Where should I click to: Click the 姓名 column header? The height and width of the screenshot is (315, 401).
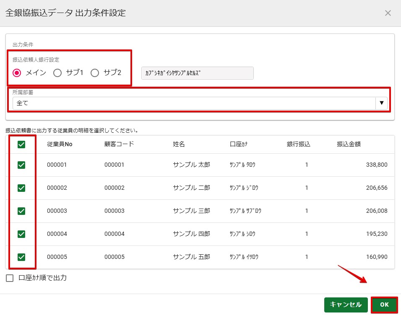click(179, 144)
